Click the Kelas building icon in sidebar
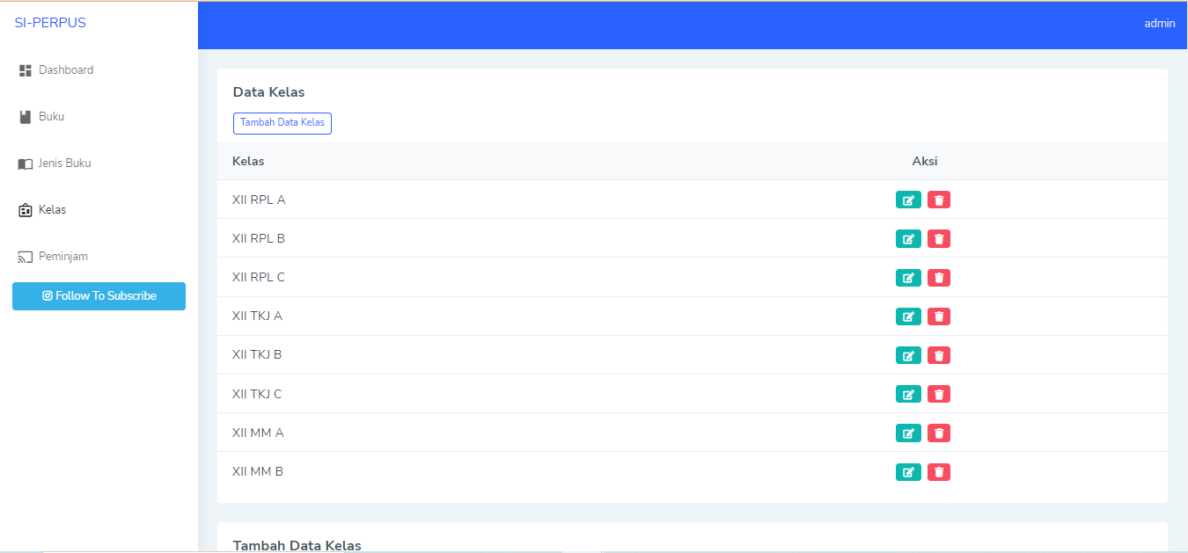Viewport: 1188px width, 553px height. (x=26, y=210)
